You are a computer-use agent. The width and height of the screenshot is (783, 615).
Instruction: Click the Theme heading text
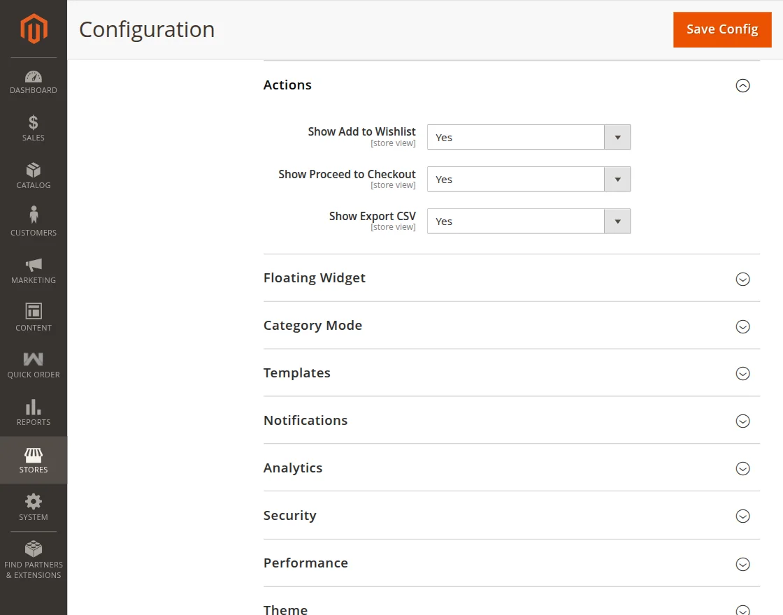click(285, 609)
